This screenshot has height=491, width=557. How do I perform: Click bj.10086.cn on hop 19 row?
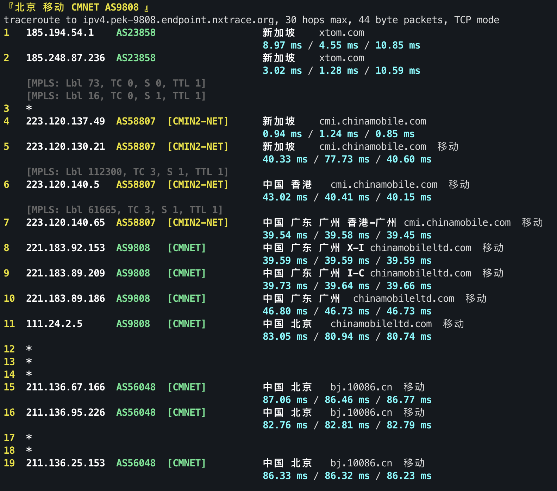coord(361,463)
